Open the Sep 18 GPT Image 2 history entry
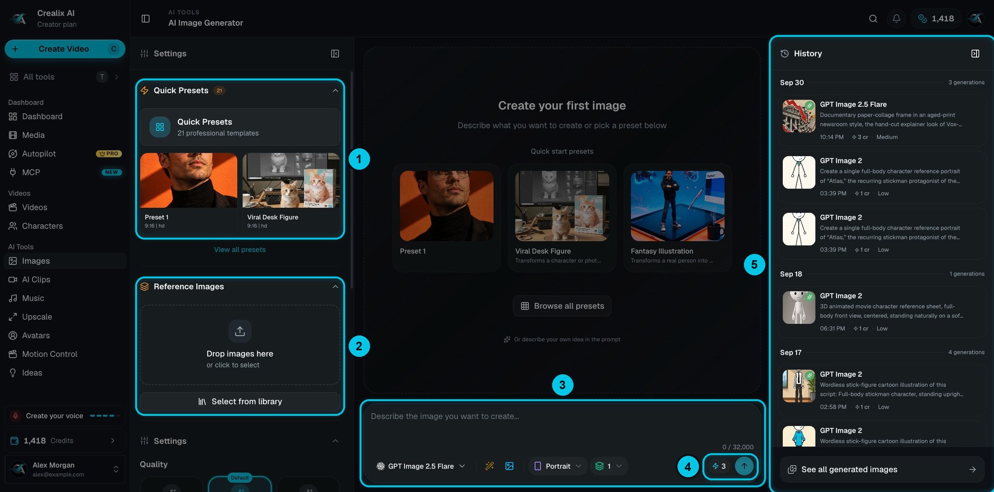This screenshot has height=492, width=994. tap(882, 312)
